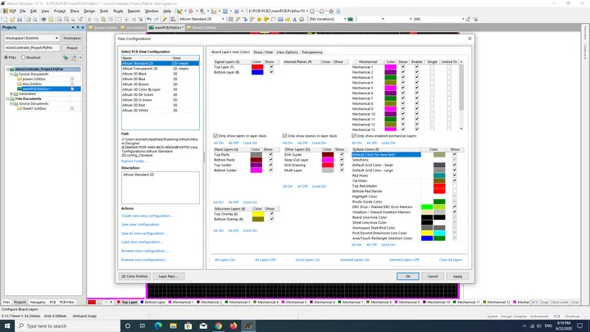Toggle 'Only show planes in layer stack'
The height and width of the screenshot is (332, 590).
click(x=285, y=136)
